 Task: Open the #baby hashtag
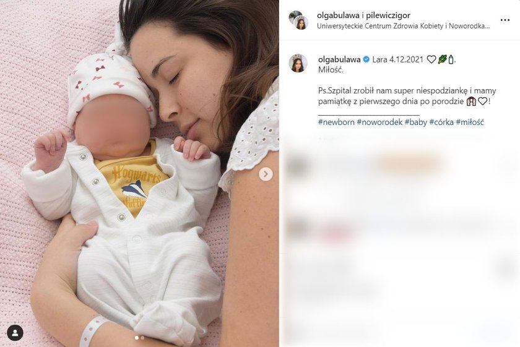[416, 122]
